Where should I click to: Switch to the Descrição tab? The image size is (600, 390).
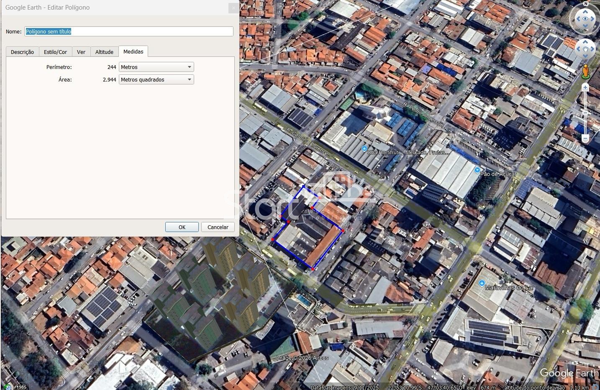click(22, 52)
